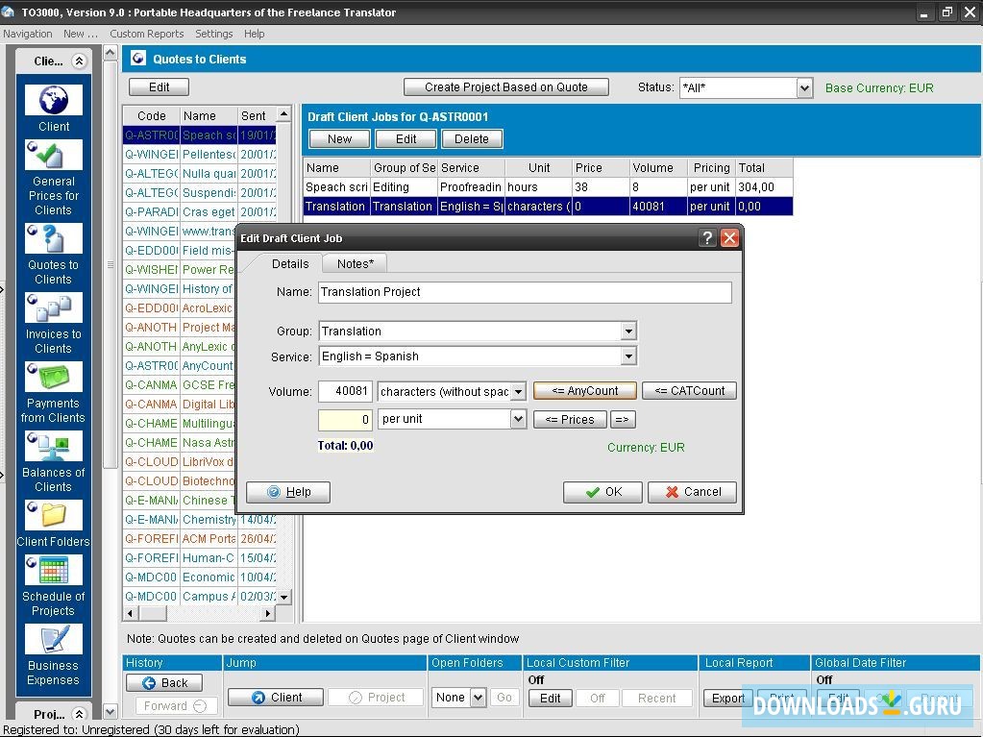Turn off the Local Custom Filter
Viewport: 983px width, 737px height.
tap(597, 698)
